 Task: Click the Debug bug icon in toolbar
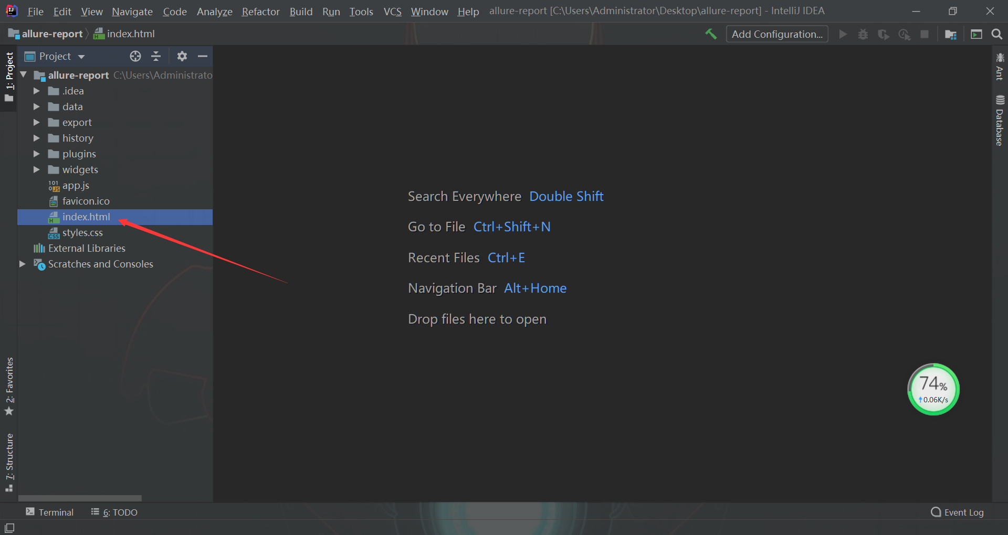click(863, 34)
